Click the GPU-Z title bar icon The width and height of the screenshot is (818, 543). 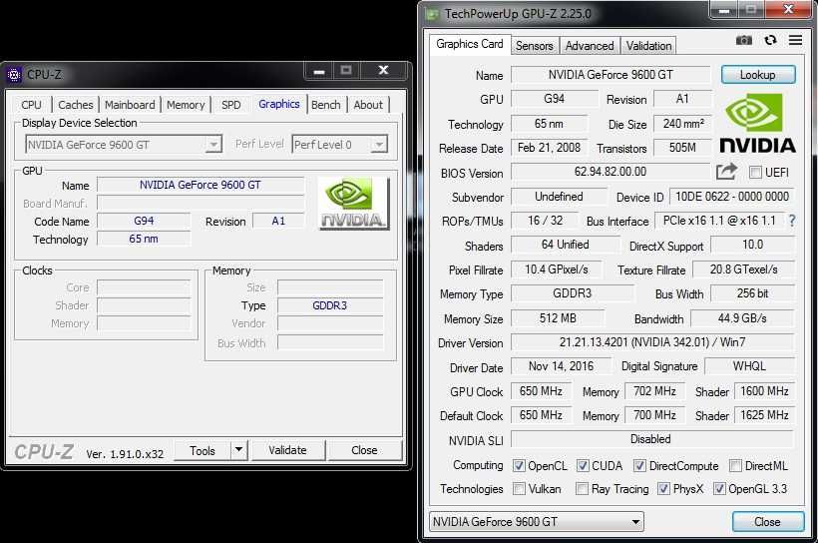(432, 14)
